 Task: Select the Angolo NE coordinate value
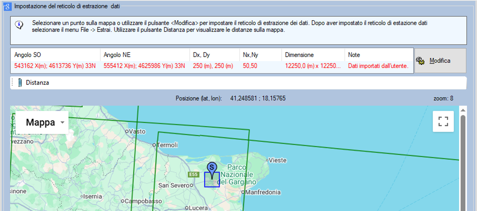click(x=144, y=66)
